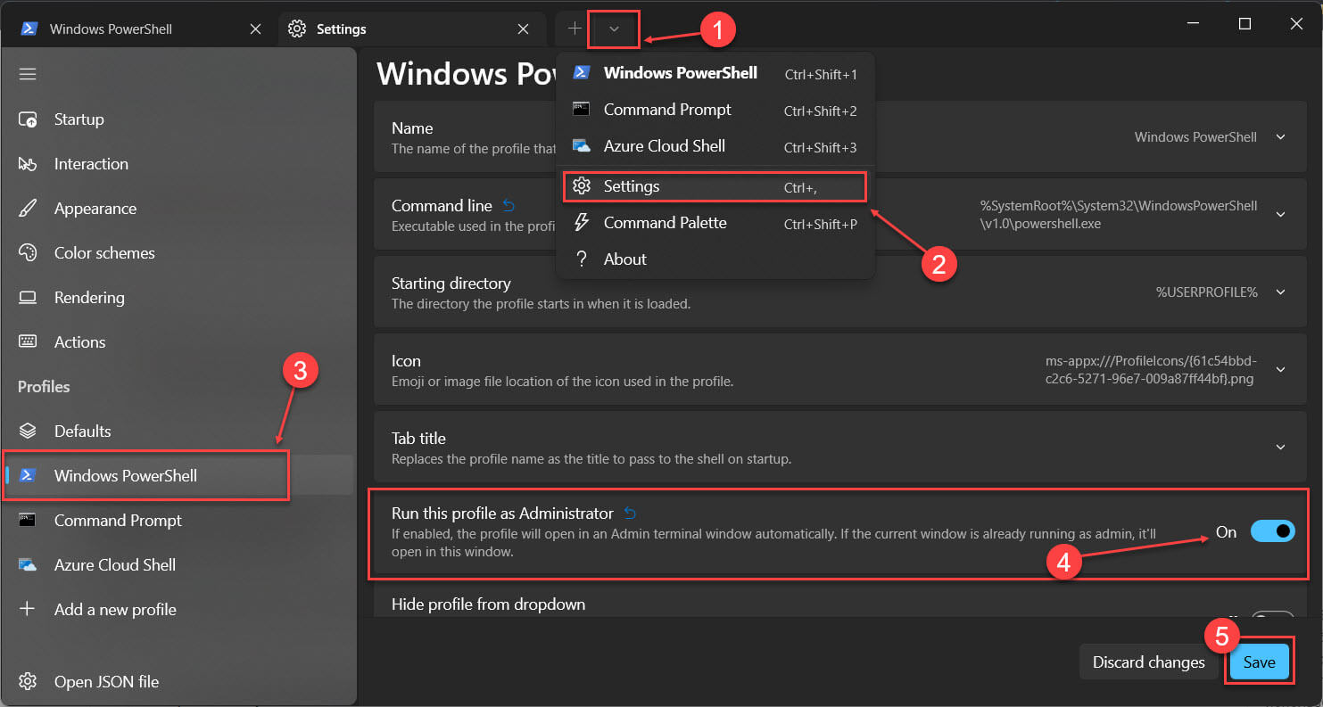Switch to the Settings tab
The height and width of the screenshot is (707, 1323).
[412, 29]
